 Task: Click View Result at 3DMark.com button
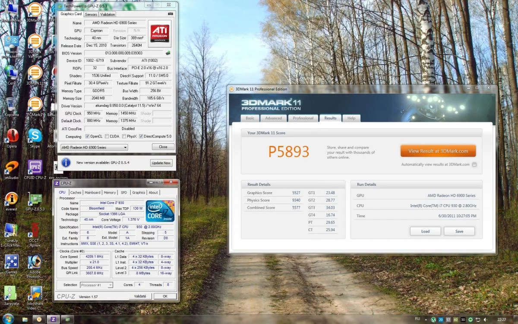click(438, 151)
